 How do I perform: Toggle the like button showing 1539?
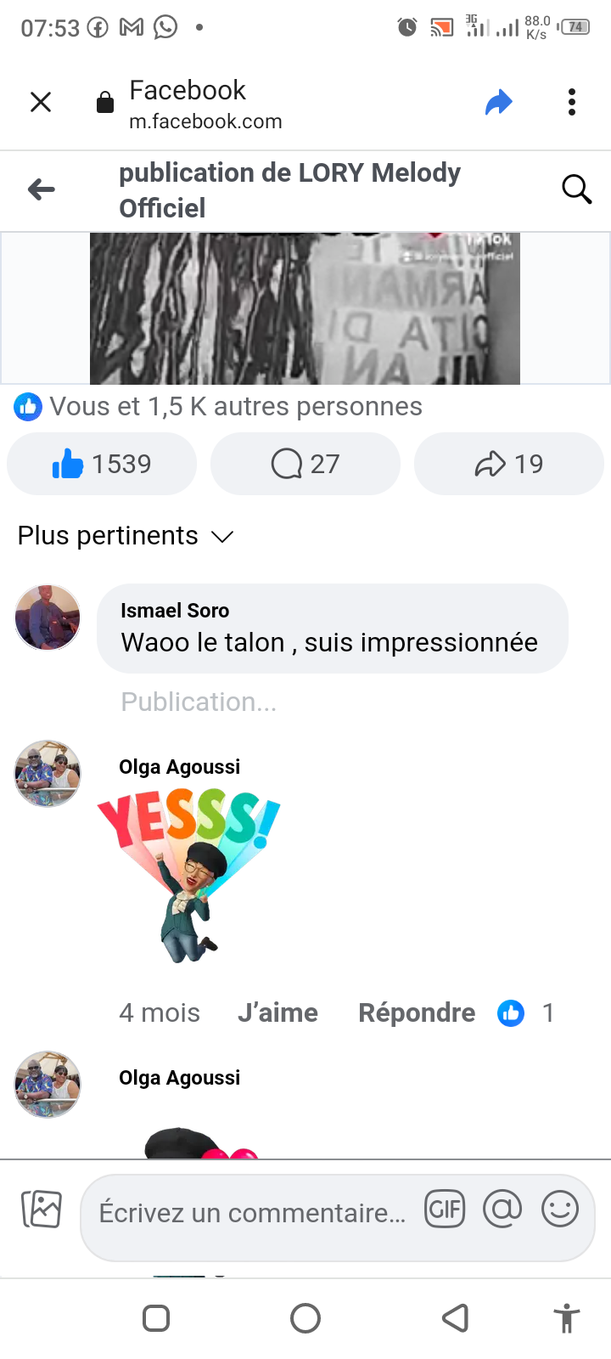102,464
